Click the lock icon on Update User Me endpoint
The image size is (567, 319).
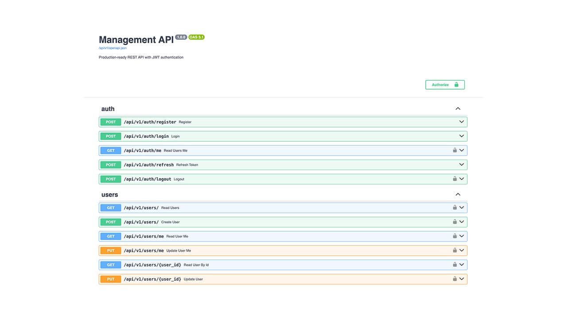tap(454, 250)
